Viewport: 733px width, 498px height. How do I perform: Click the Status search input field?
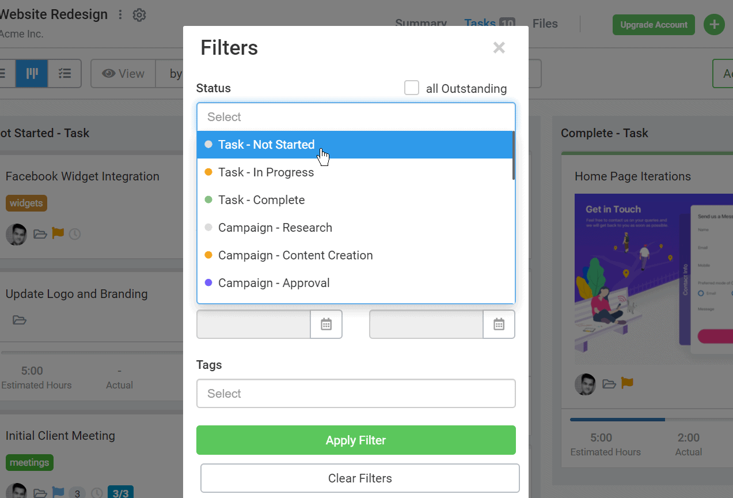(356, 117)
